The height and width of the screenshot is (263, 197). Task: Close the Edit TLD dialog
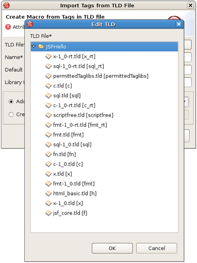point(178,24)
